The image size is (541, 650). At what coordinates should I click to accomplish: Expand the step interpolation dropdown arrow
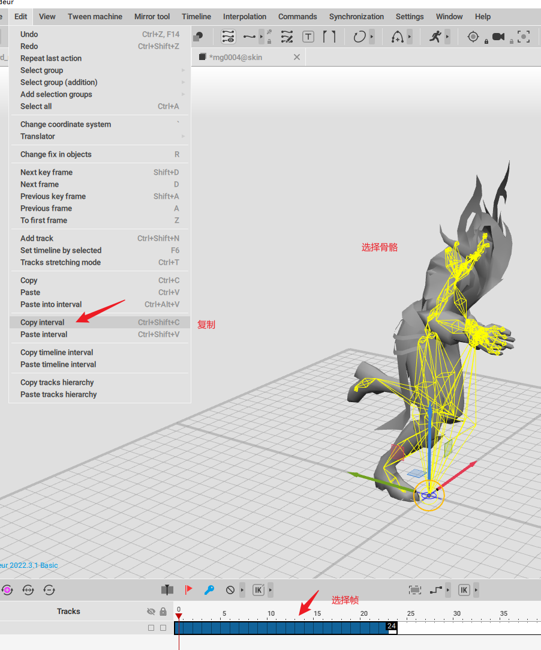click(x=448, y=589)
